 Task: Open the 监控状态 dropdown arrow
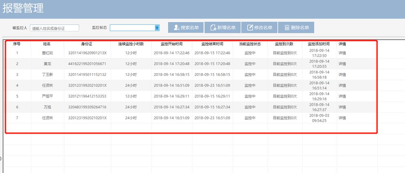(157, 28)
